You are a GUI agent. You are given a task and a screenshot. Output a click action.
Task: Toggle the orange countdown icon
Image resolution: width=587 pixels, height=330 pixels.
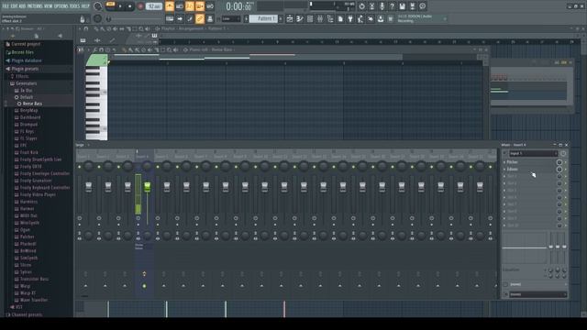tap(190, 6)
